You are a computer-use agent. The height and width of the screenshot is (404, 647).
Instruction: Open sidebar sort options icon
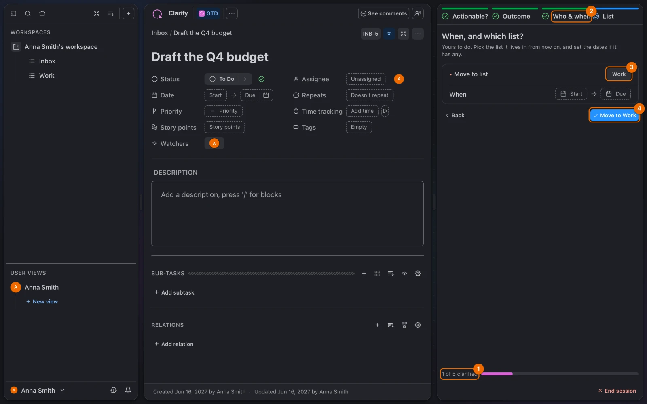pos(111,13)
